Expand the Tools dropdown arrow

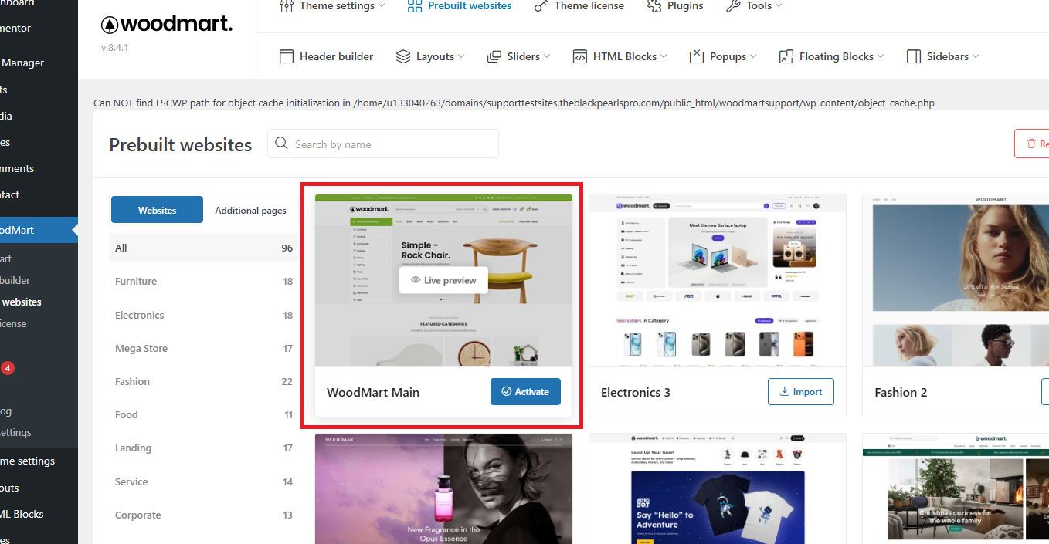pos(779,6)
